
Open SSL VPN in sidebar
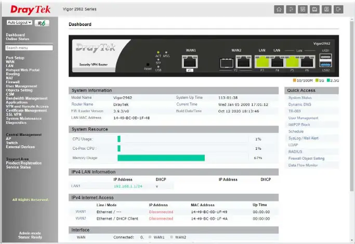tap(14, 114)
